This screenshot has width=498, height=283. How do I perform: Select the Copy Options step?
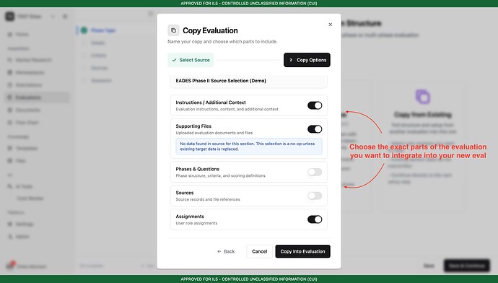[x=307, y=60]
